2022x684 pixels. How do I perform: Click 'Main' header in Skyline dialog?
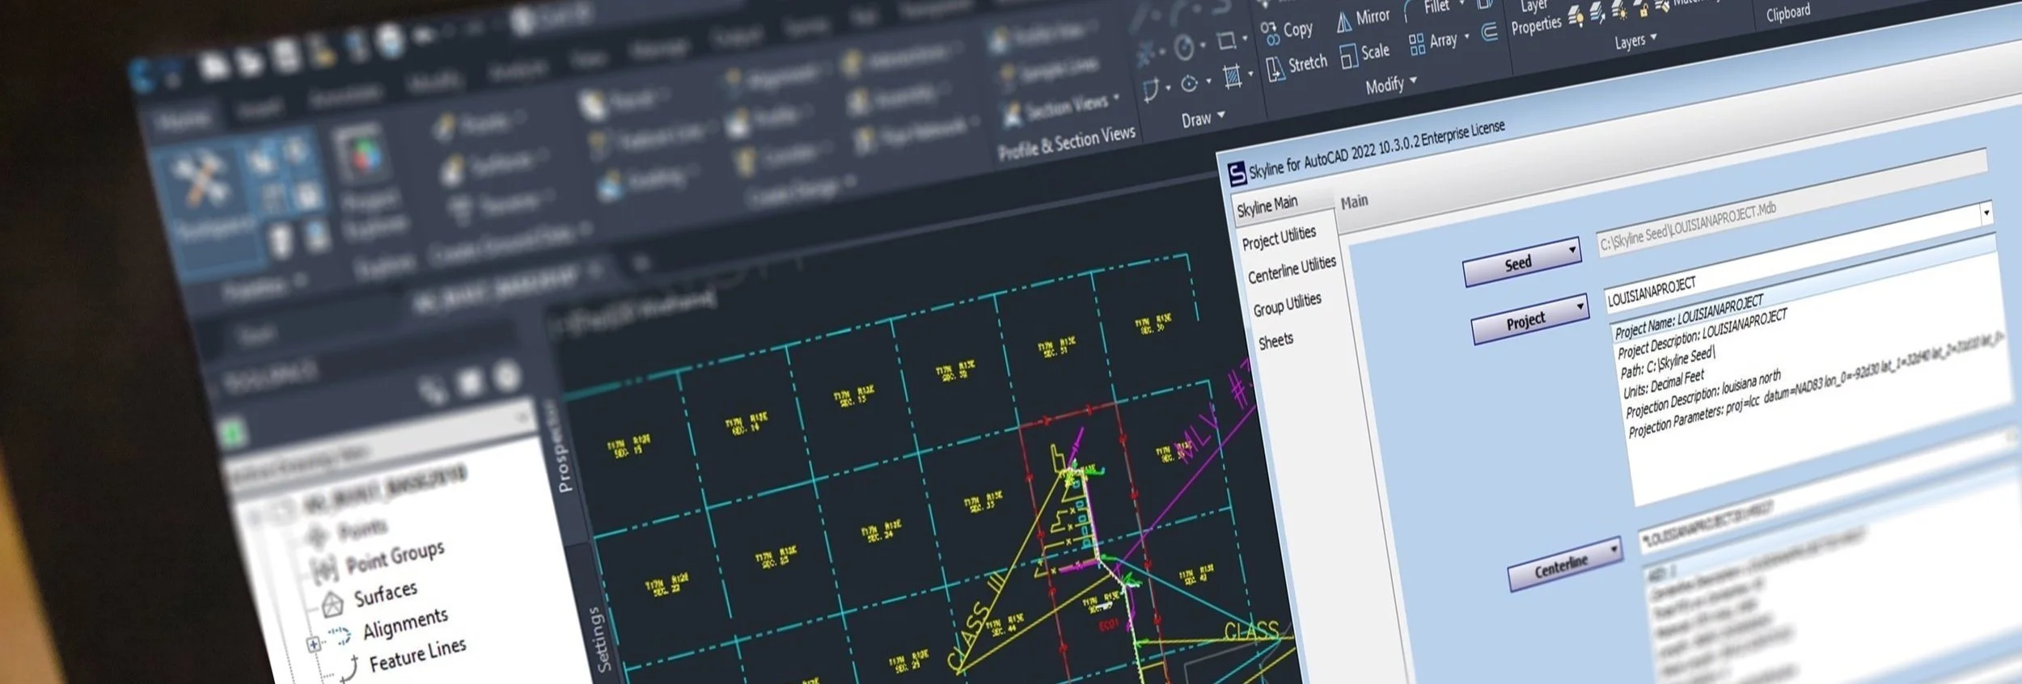(1355, 201)
